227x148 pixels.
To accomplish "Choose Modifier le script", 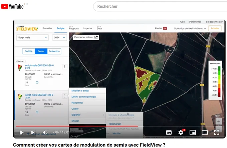I will (87, 91).
